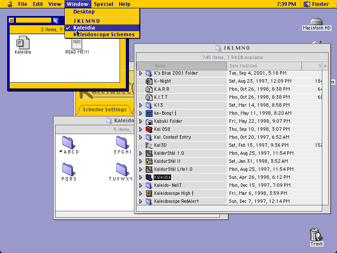Viewport: 337px width, 253px height.
Task: Expand the Kal OS8 disclosure triangle
Action: tap(141, 129)
